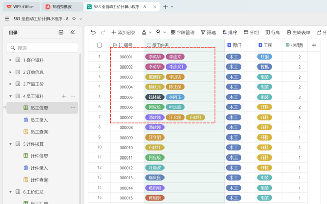Click the undo arrow icon
Screen dimensions: 327x204
click(x=93, y=32)
